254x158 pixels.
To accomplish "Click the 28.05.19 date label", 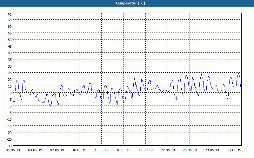I will click(212, 150).
